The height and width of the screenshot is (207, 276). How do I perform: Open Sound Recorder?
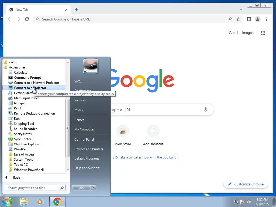[25, 129]
